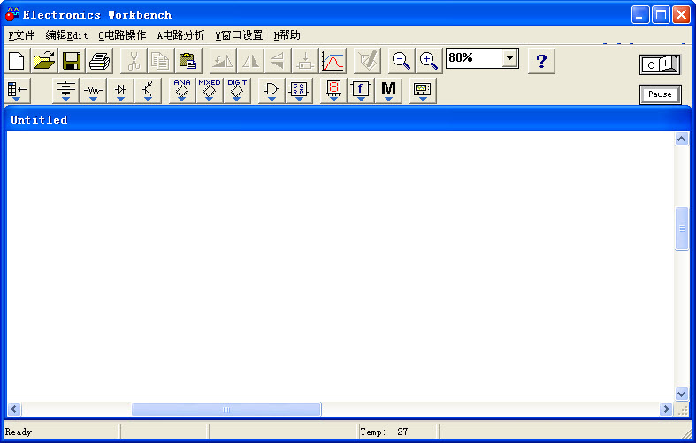696x443 pixels.
Task: Click the Flip Vertical icon
Action: [x=278, y=61]
